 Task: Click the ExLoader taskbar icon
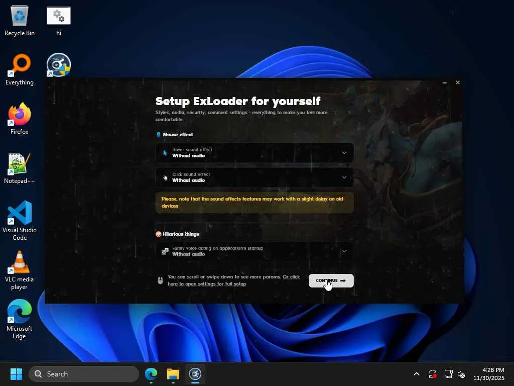195,374
